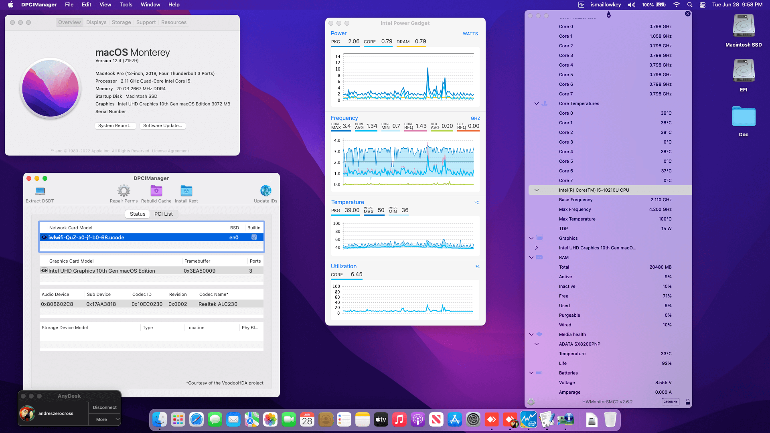Click the Extract DSDT toolbar icon
The image size is (770, 433).
(40, 191)
